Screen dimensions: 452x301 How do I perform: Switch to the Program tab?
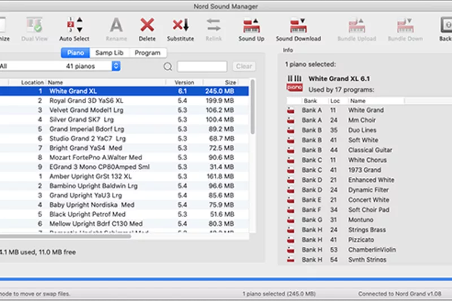click(147, 53)
